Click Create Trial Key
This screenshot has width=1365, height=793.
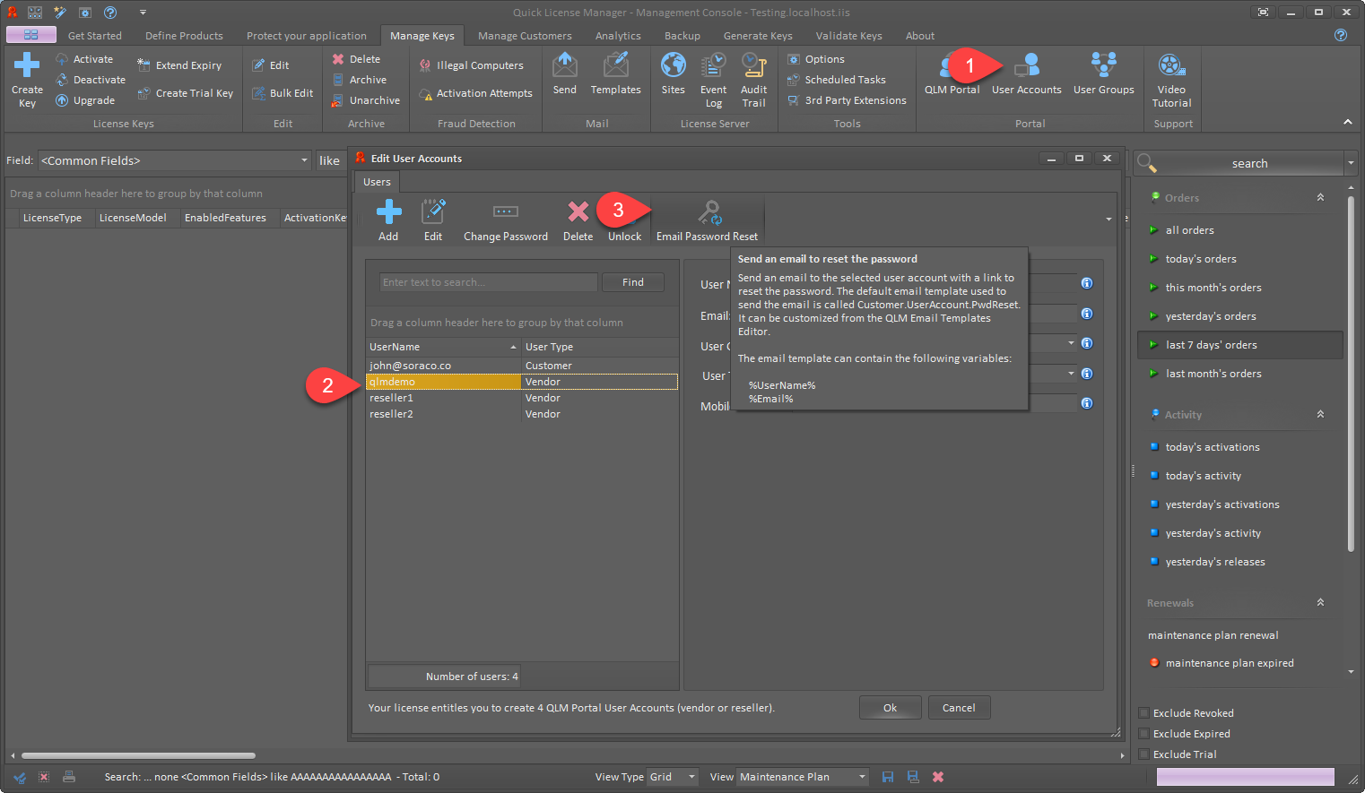tap(186, 93)
